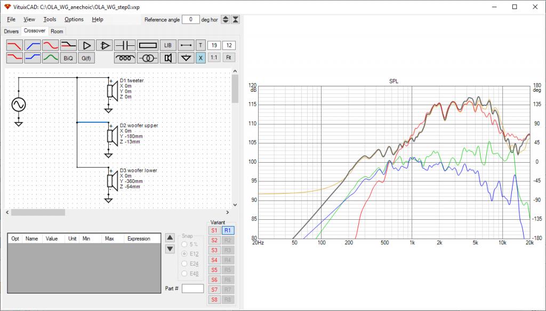Viewport: 546px width, 311px height.
Task: Store variant with S5 button
Action: point(214,270)
